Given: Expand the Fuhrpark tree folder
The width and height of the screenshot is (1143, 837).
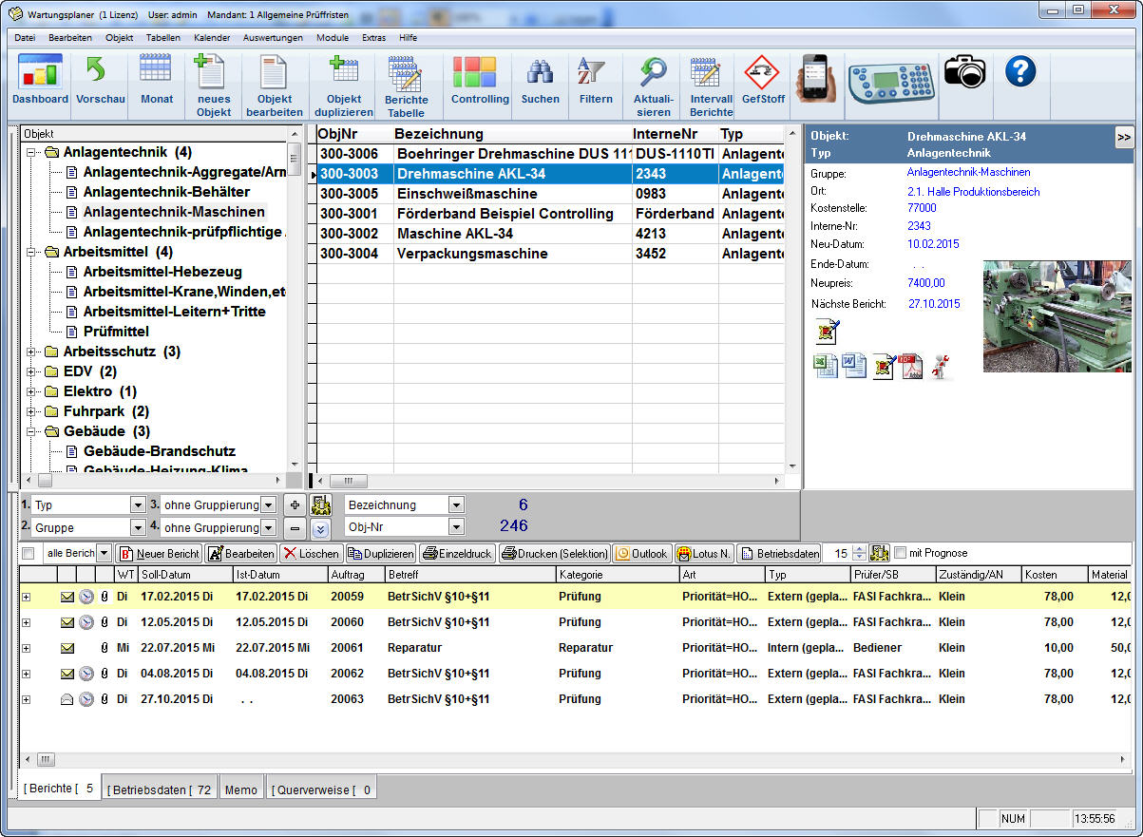Looking at the screenshot, I should [x=31, y=411].
